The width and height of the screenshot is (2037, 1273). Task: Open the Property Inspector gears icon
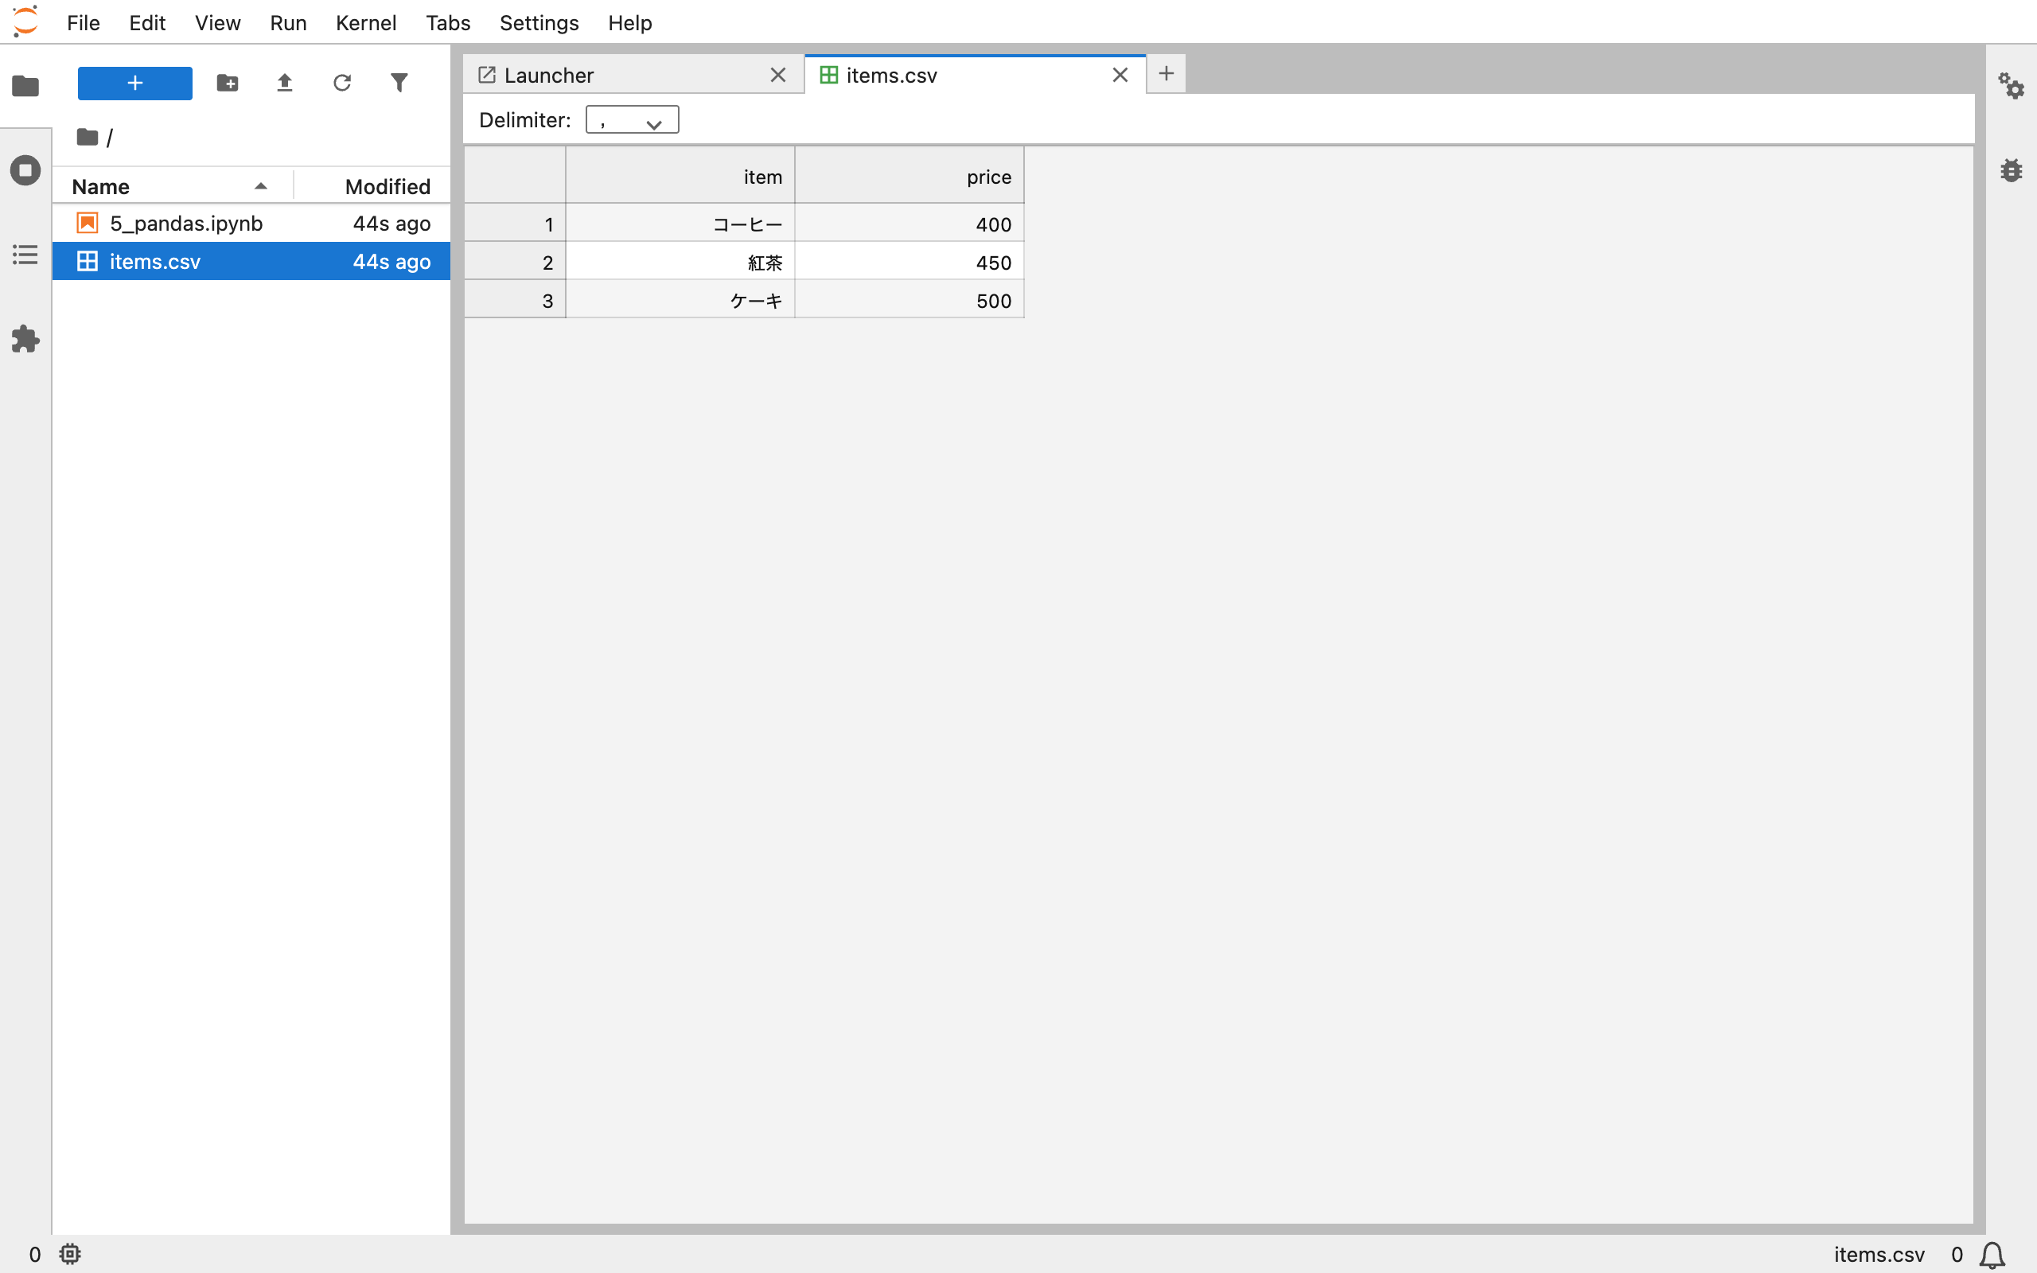(2011, 85)
